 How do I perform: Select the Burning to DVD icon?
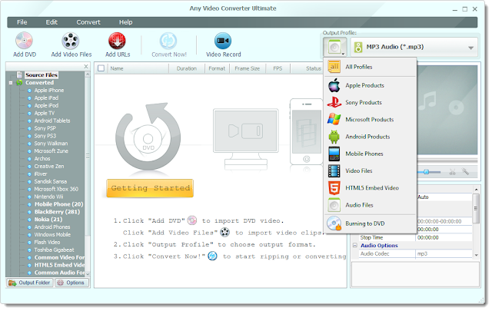coord(334,223)
